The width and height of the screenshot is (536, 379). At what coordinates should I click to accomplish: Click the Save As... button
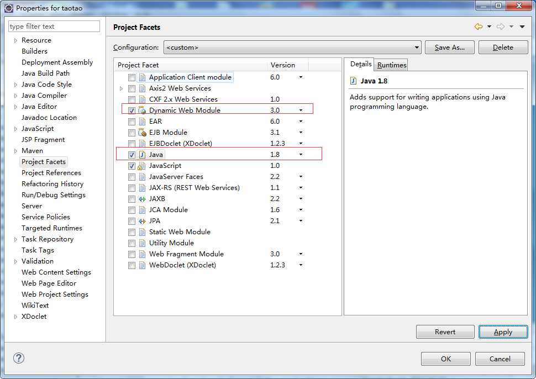(449, 47)
